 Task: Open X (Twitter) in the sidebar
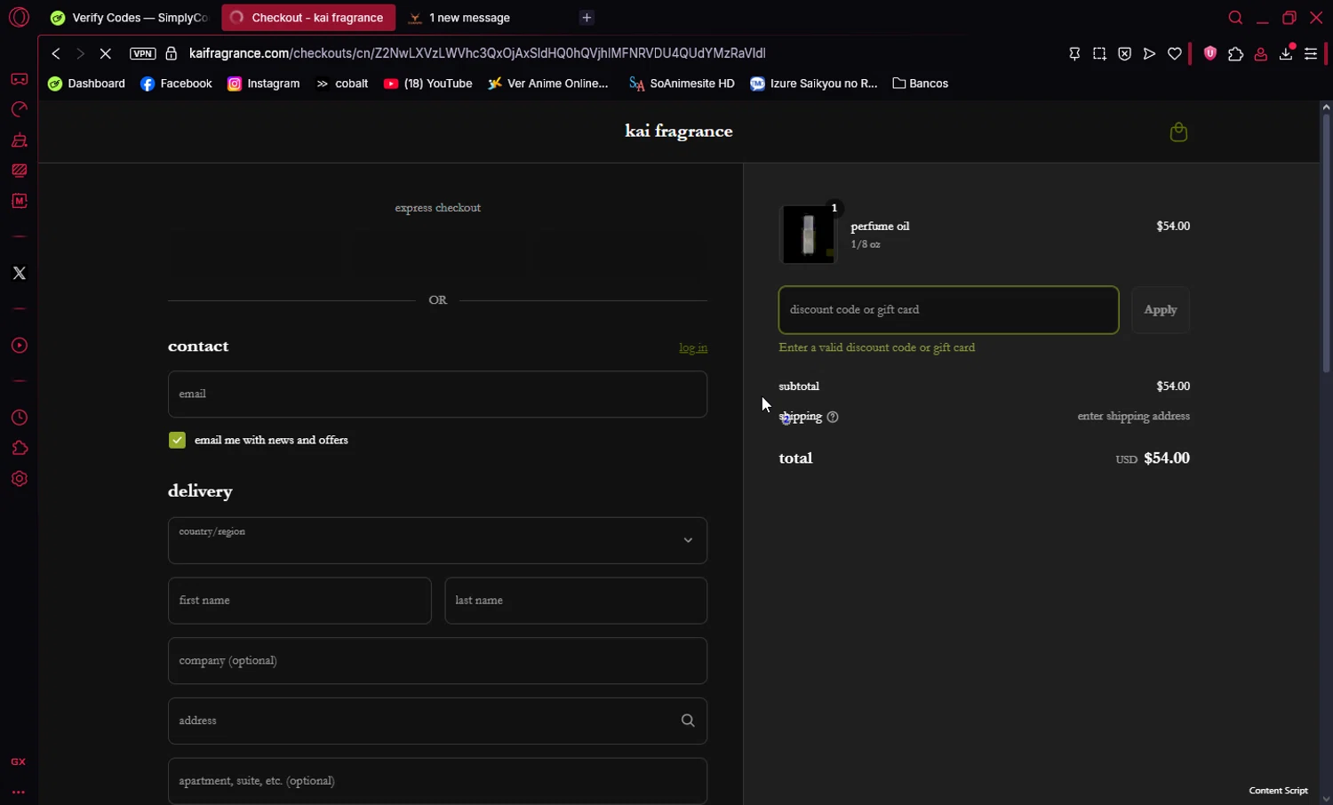coord(19,274)
